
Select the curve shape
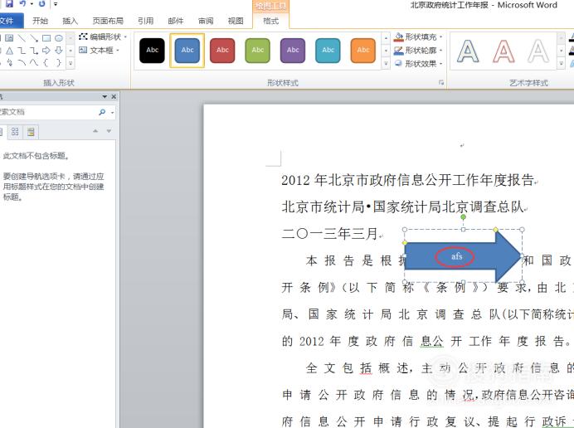point(34,62)
